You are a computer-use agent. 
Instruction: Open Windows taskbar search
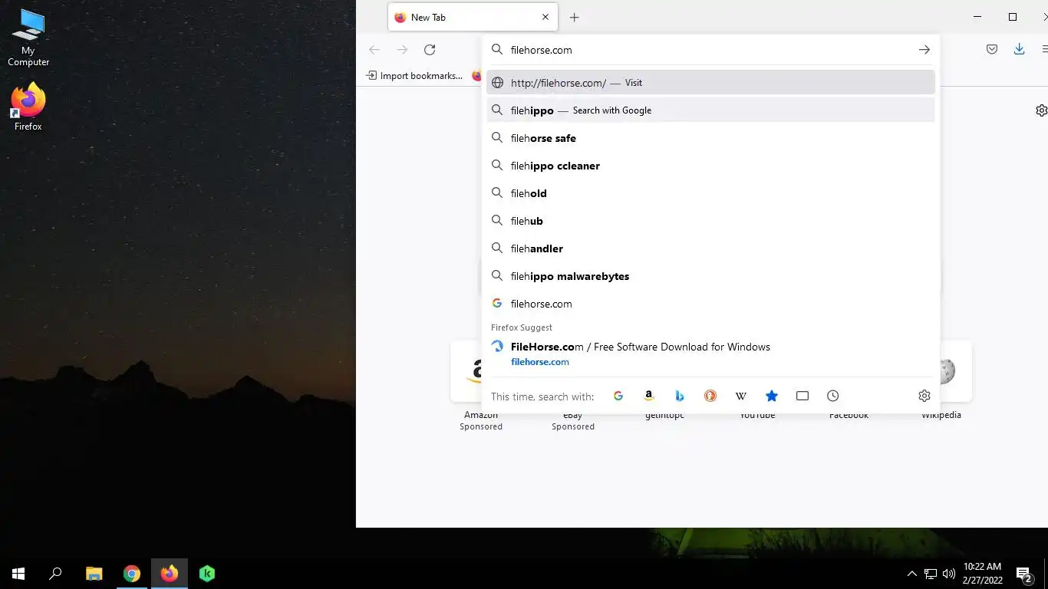click(55, 573)
